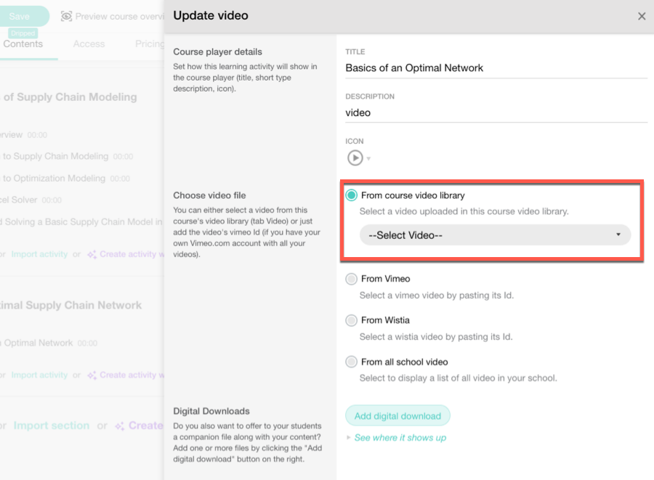Click the Preview course eye icon

[x=67, y=16]
